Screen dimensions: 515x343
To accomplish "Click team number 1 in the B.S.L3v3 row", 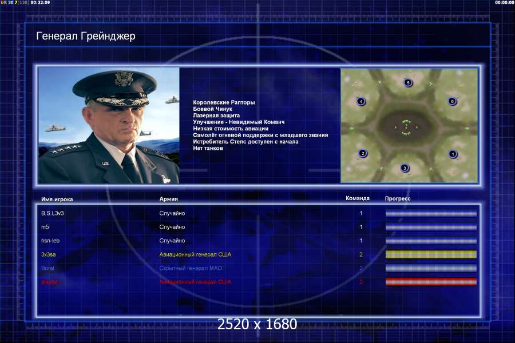I will point(361,213).
